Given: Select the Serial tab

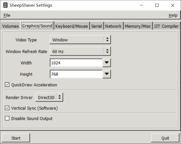Looking at the screenshot, I should pos(97,26).
